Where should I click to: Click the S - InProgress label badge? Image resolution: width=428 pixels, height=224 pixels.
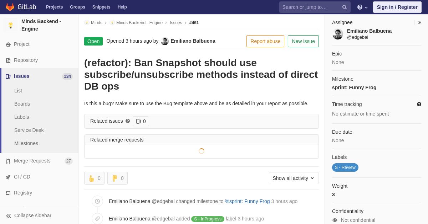coord(208,219)
